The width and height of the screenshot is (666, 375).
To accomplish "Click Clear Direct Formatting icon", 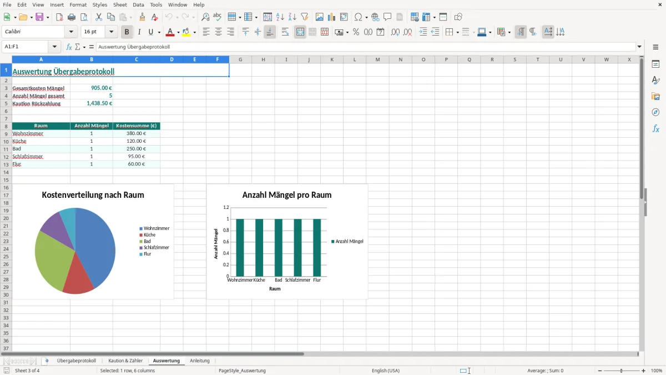I will click(x=154, y=17).
